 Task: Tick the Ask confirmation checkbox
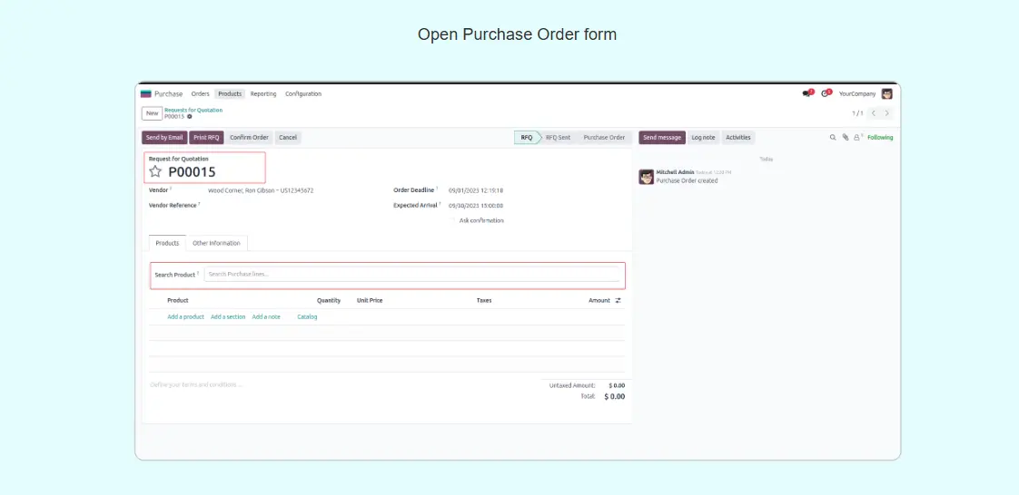pos(453,220)
